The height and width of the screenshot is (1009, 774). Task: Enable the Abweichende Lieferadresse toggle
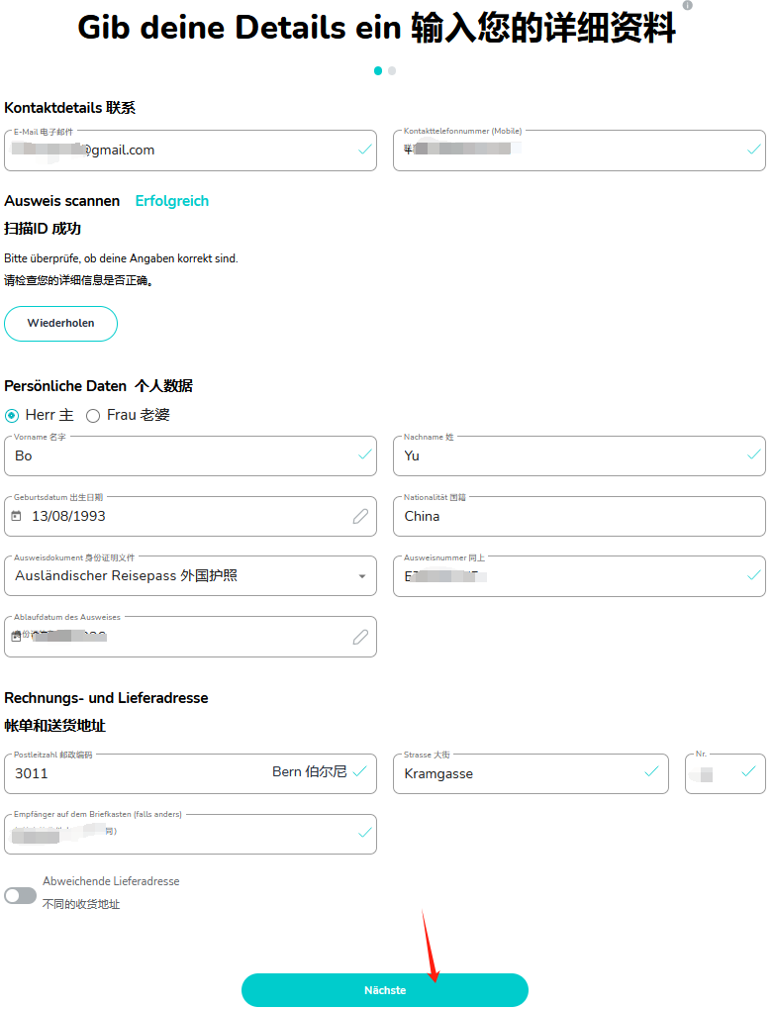[x=20, y=895]
